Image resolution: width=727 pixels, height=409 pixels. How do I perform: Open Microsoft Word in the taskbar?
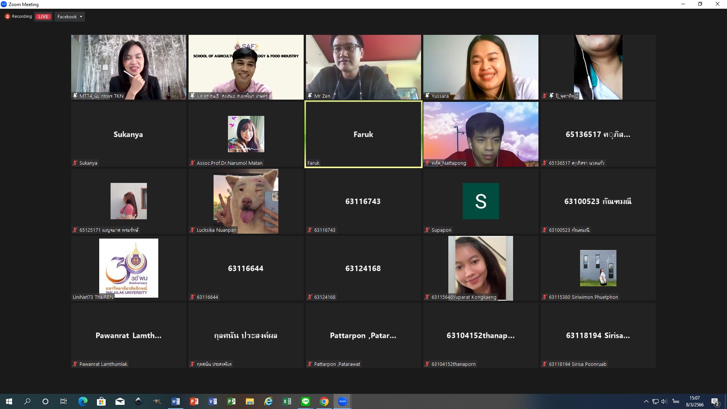click(176, 401)
